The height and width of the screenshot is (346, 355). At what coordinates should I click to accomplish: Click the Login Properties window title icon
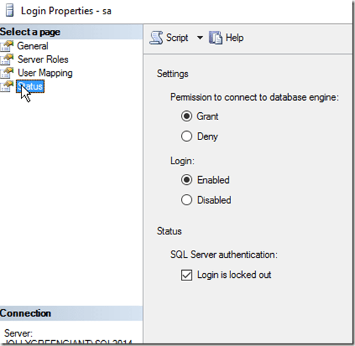pyautogui.click(x=10, y=10)
